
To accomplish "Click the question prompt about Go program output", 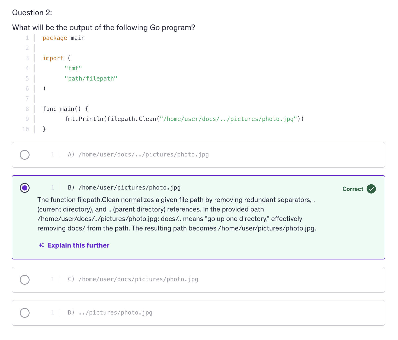I will [104, 28].
